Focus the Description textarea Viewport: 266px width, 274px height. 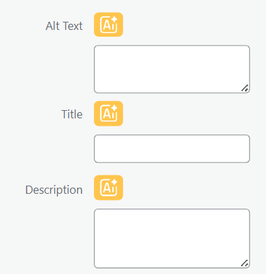click(172, 239)
